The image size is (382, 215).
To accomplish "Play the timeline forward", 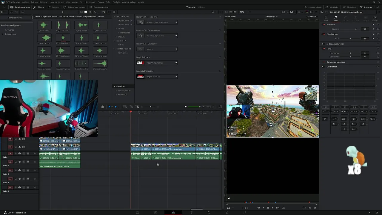I will click(272, 208).
